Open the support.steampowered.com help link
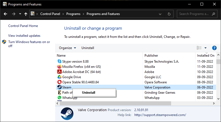Viewport: 221px width, 122px height. (160, 115)
